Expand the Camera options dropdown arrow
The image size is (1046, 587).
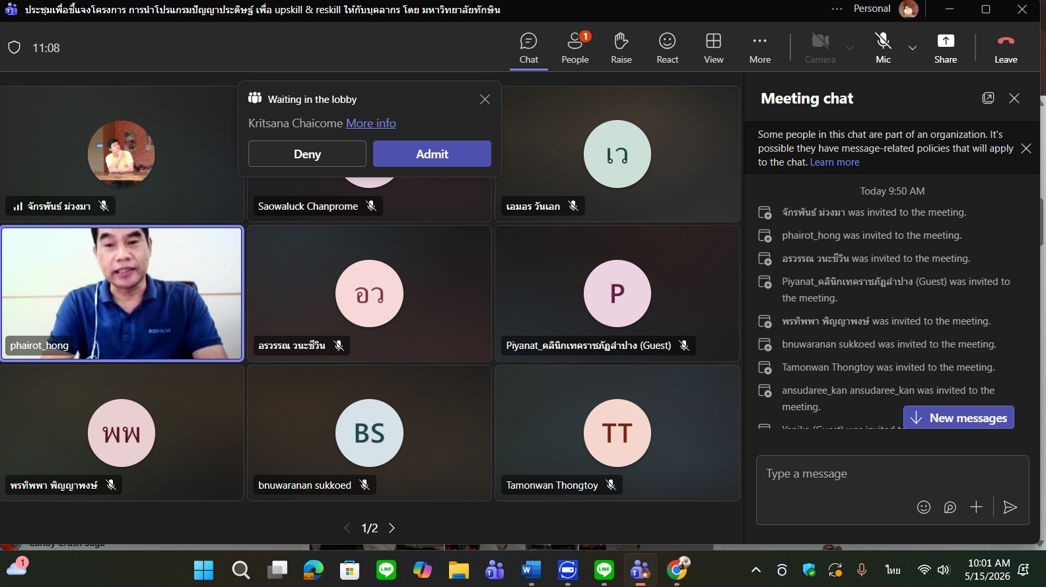click(x=850, y=48)
